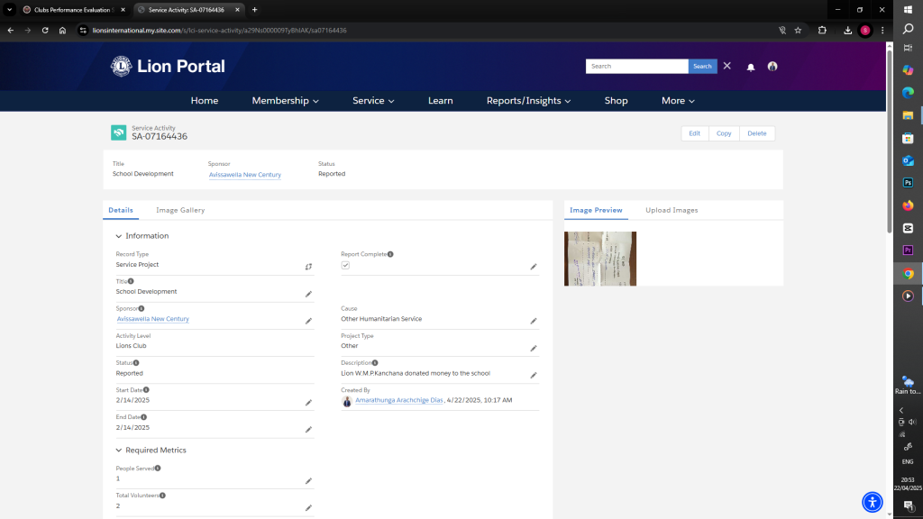Viewport: 923px width, 519px height.
Task: Open Avissawella New Century Sponsor field link
Action: pos(152,319)
